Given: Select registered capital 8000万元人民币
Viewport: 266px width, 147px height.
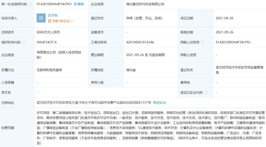Looking at the screenshot, I should tap(48, 32).
